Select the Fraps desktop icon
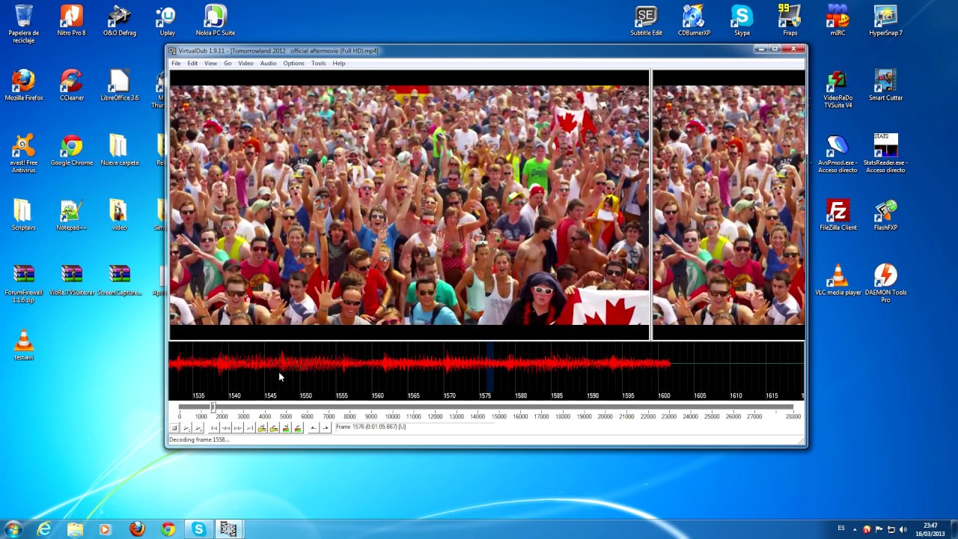Image resolution: width=958 pixels, height=539 pixels. click(x=790, y=22)
